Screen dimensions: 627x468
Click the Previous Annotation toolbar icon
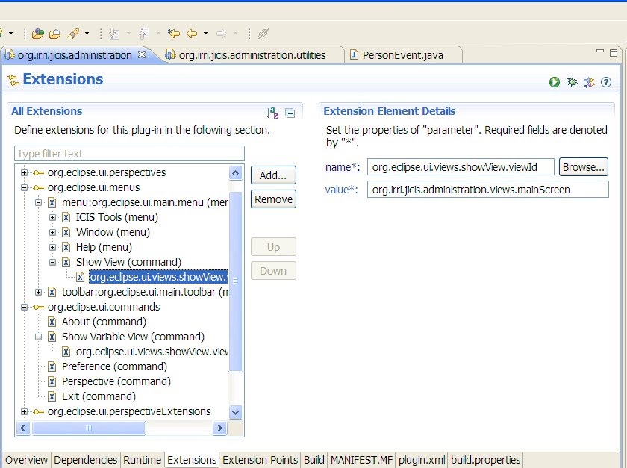(144, 34)
